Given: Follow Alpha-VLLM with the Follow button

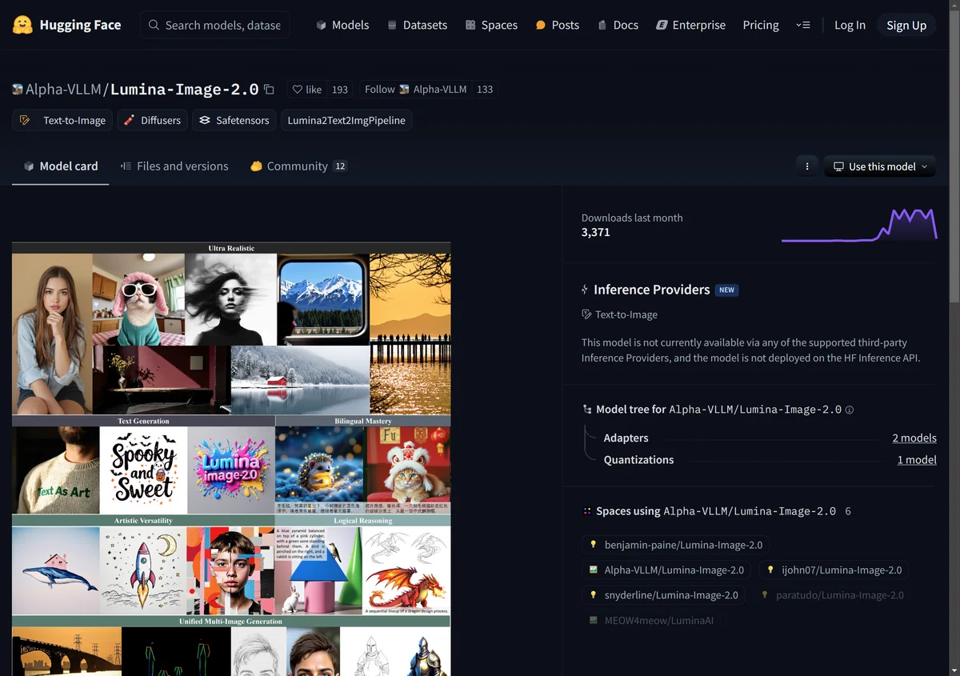Looking at the screenshot, I should [x=415, y=90].
